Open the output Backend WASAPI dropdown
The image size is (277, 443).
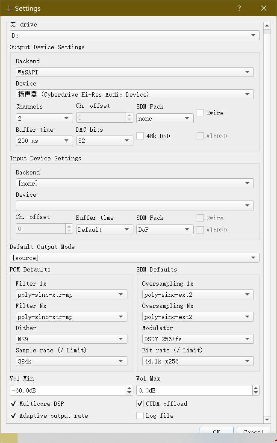(x=135, y=72)
